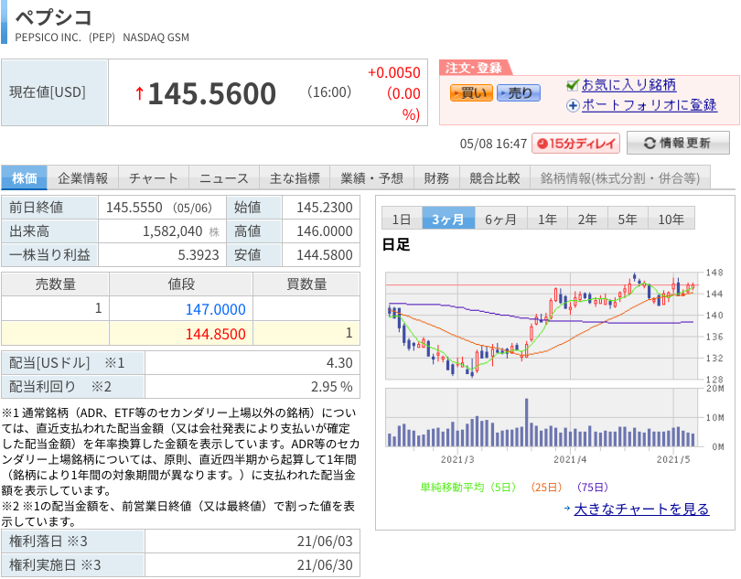Screen dimensions: 741x579
Task: Click the red up arrow price indicator
Action: coord(139,93)
